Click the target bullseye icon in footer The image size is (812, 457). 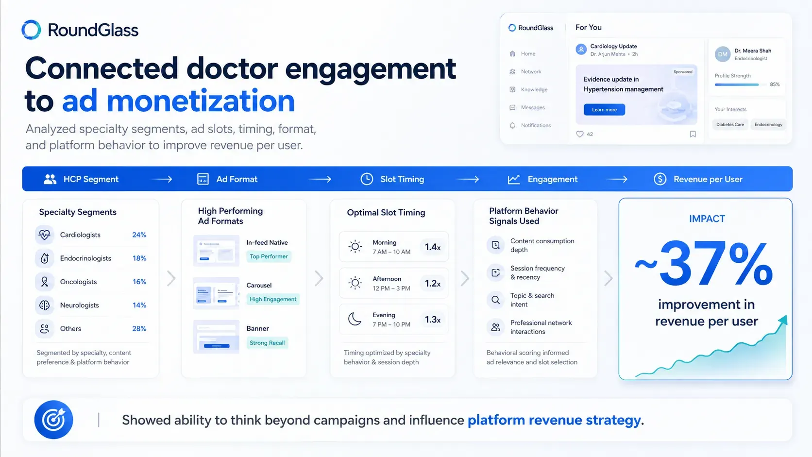pos(53,420)
